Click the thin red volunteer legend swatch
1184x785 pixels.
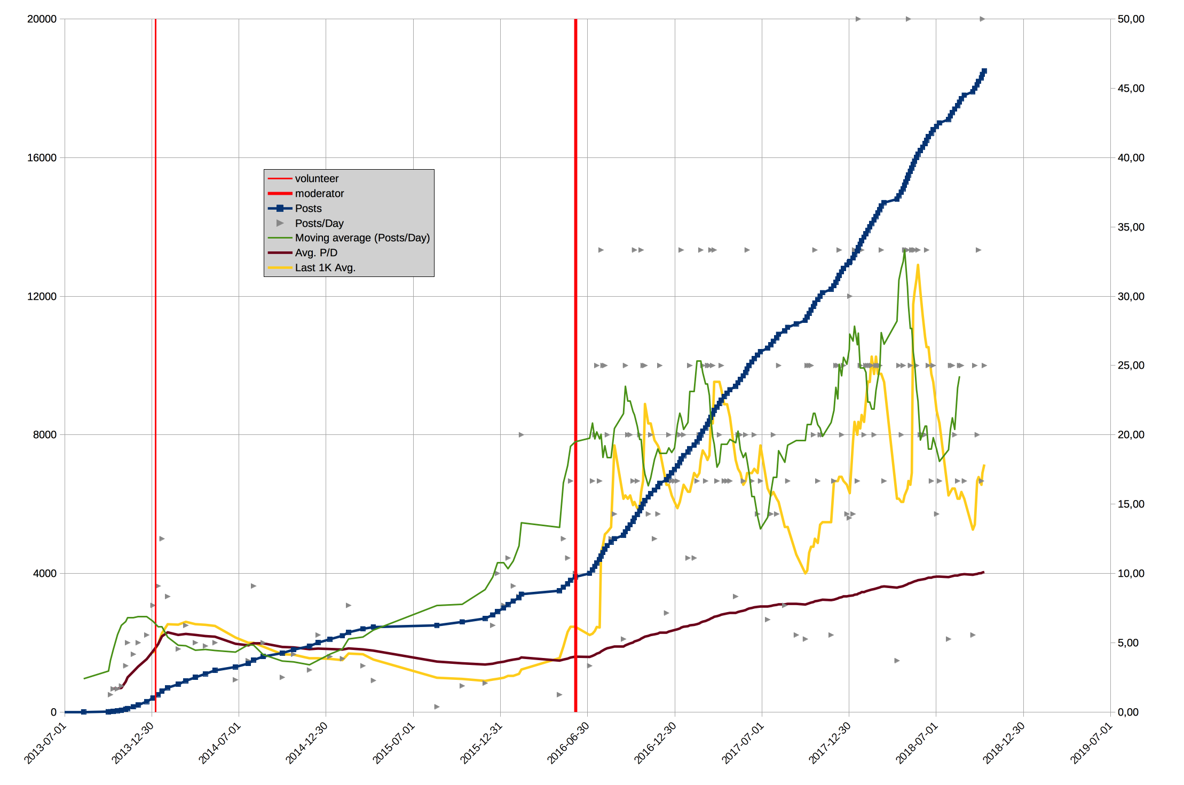(x=280, y=178)
